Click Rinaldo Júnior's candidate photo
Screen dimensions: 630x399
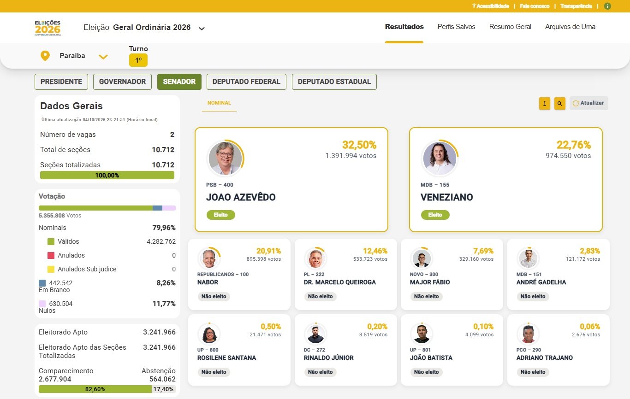tap(315, 334)
